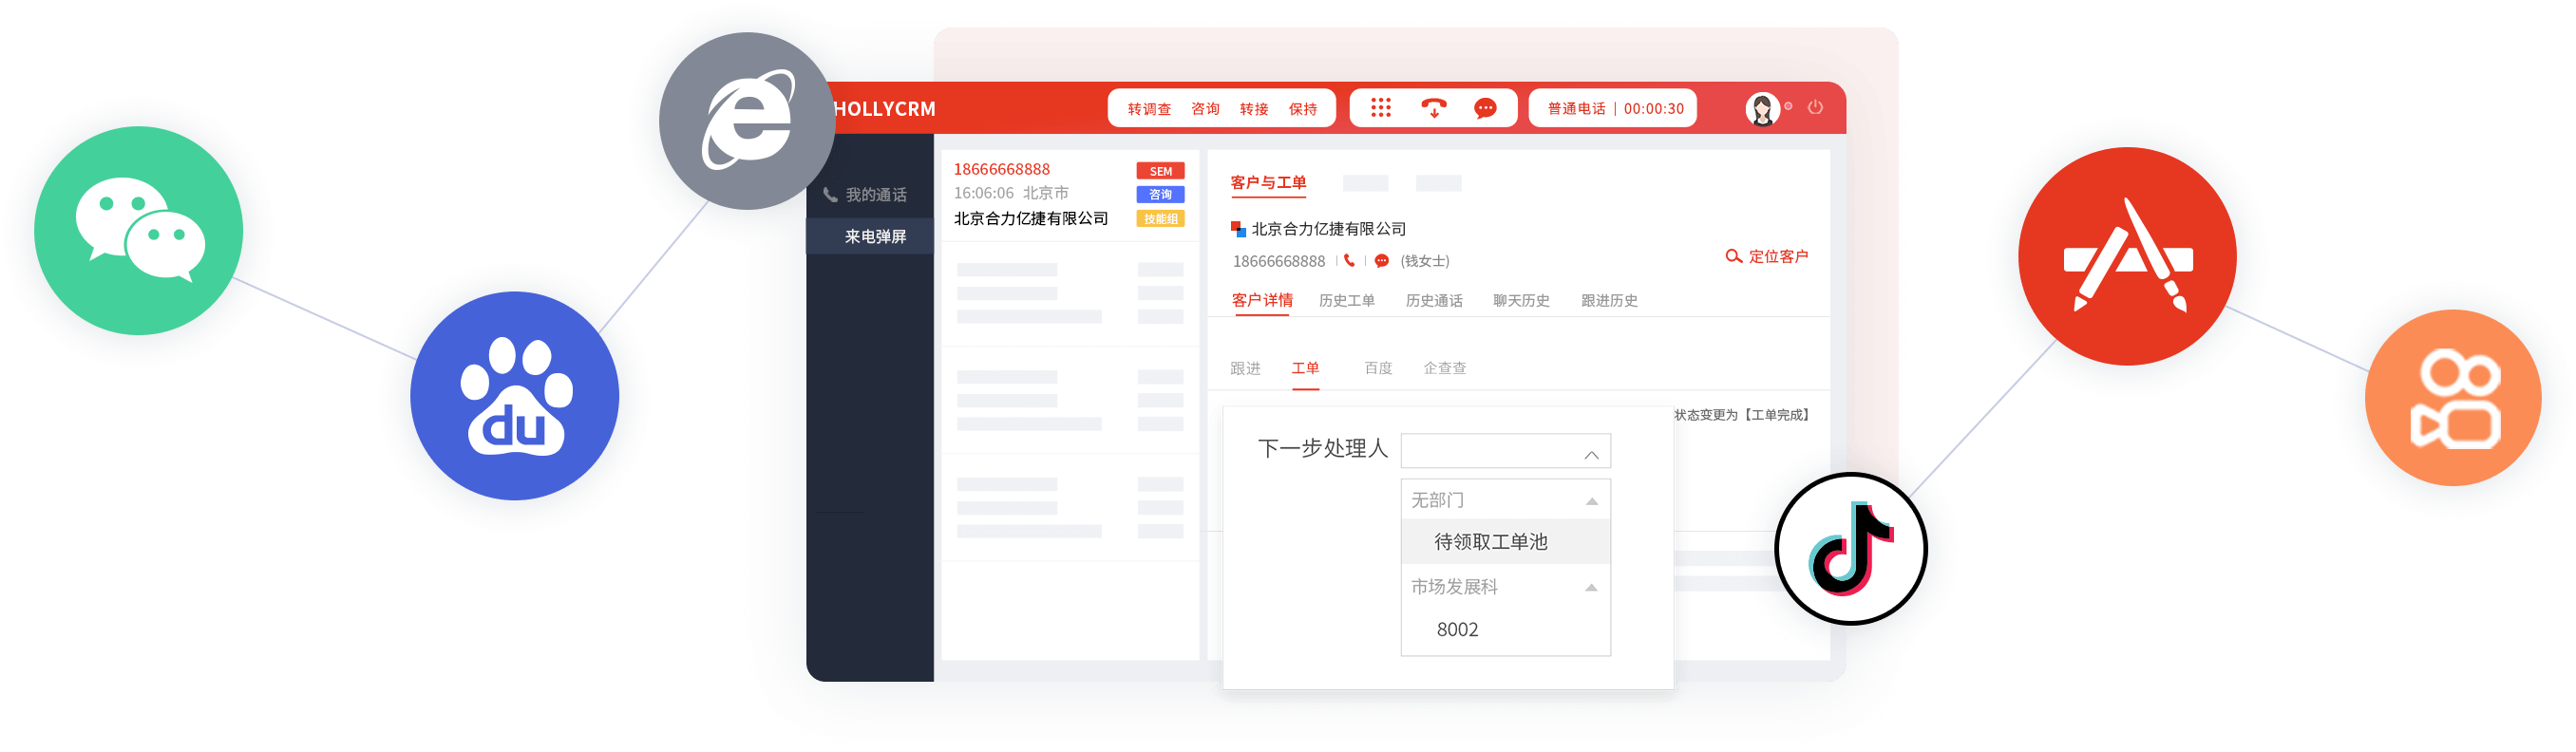Image resolution: width=2576 pixels, height=752 pixels.
Task: Click 咨询 button in toolbar
Action: click(x=1205, y=109)
